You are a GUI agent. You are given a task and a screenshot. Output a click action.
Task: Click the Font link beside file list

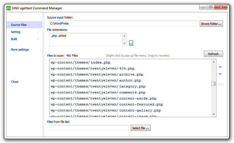click(x=220, y=84)
